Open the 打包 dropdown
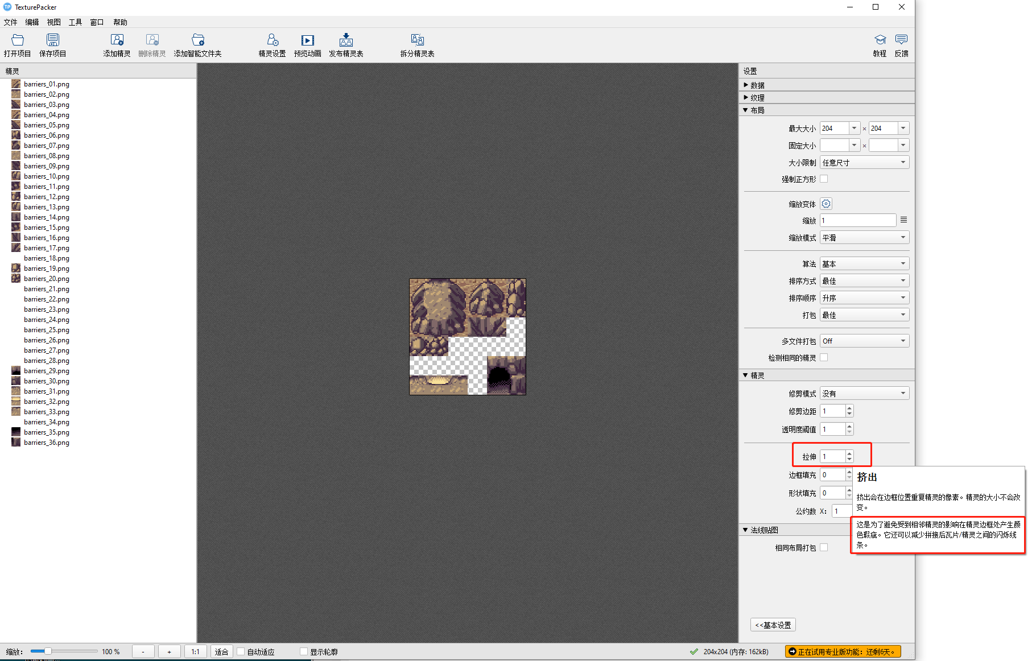 tap(864, 315)
